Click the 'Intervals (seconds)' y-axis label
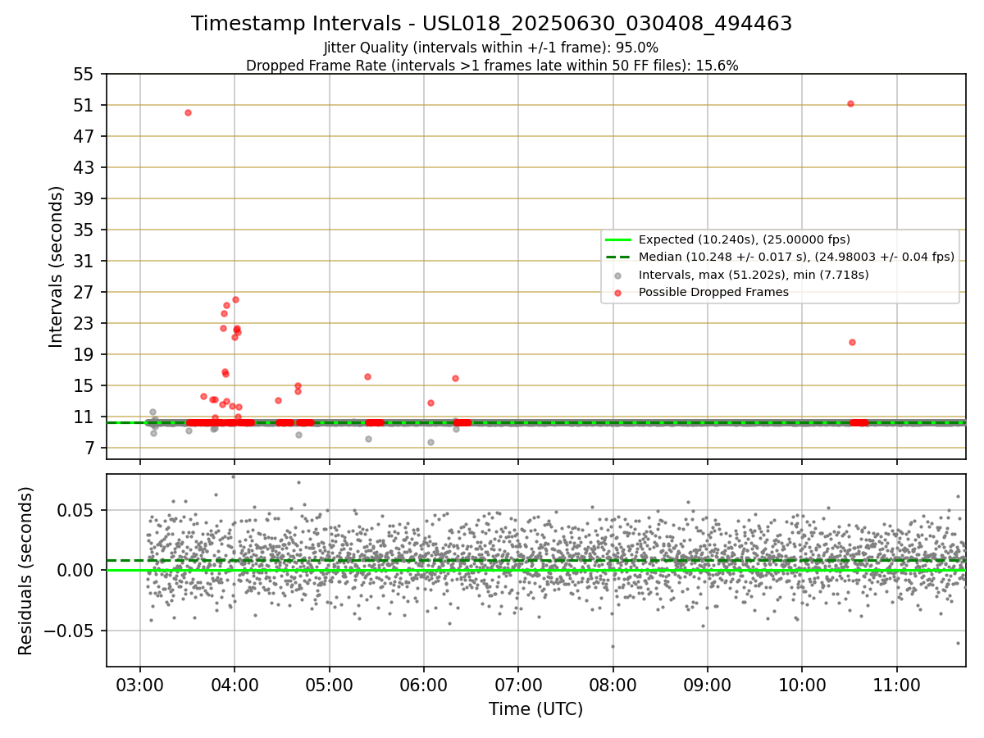Image resolution: width=984 pixels, height=738 pixels. point(57,266)
